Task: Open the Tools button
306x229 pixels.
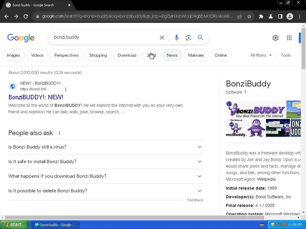Action: (x=286, y=55)
